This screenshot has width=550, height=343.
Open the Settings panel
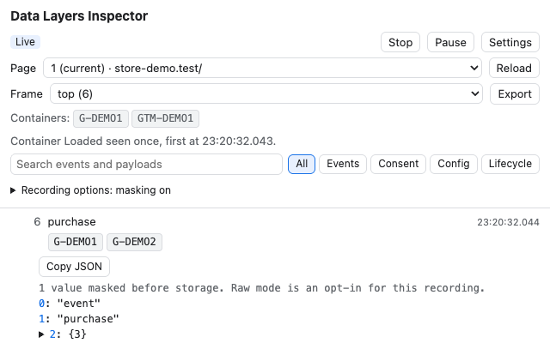pyautogui.click(x=510, y=42)
